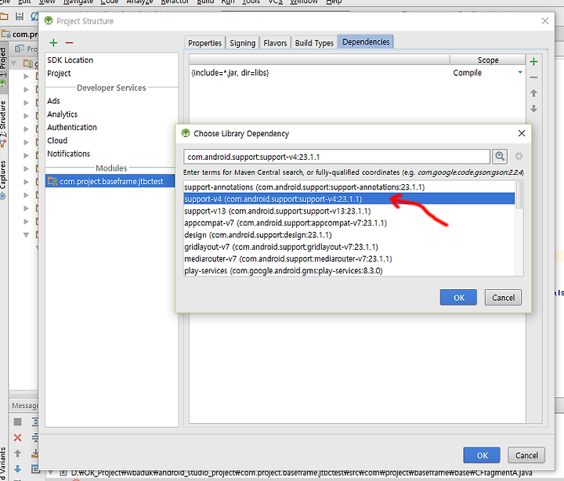This screenshot has height=481, width=564.
Task: Select support-v4 library entry
Action: (349, 199)
